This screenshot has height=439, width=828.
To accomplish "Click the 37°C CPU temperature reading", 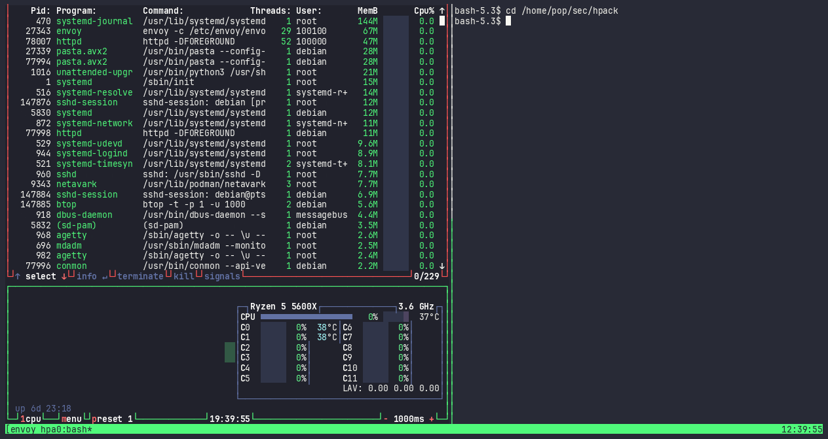I will pyautogui.click(x=429, y=317).
